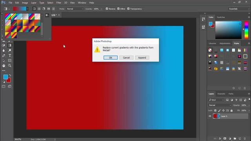Open the tool preset picker arrow
Viewport: 251px width, 141px height.
tap(9, 9)
